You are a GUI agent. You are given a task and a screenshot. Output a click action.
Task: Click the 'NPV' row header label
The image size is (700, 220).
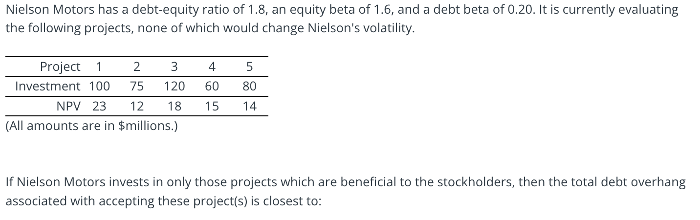[x=68, y=106]
